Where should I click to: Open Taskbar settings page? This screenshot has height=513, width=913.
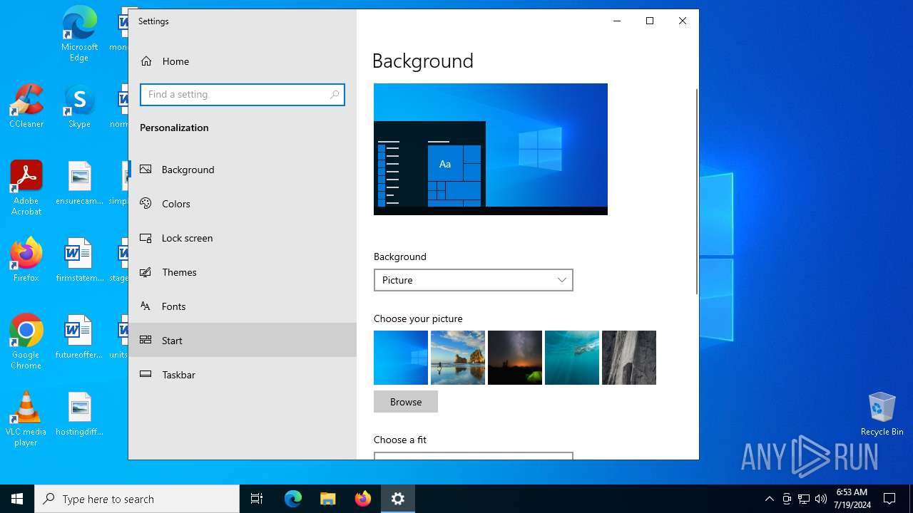pos(243,375)
